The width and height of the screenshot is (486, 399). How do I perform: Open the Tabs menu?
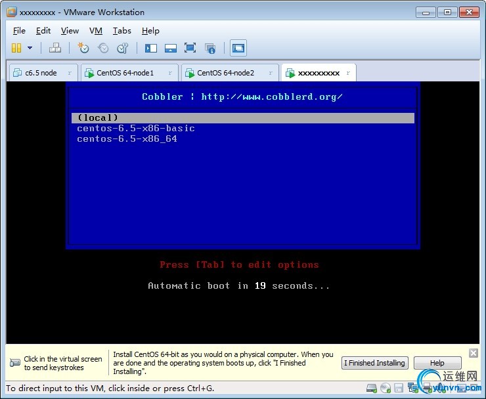pos(121,31)
